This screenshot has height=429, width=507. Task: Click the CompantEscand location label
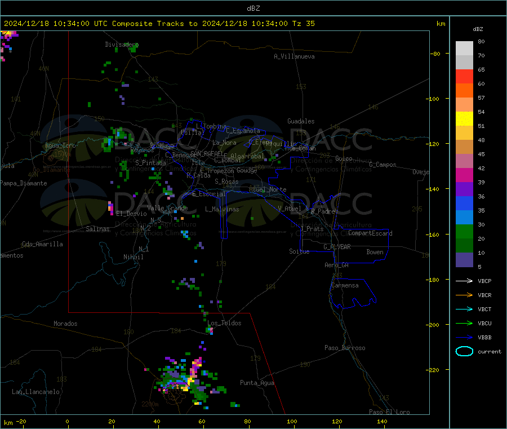(370, 233)
